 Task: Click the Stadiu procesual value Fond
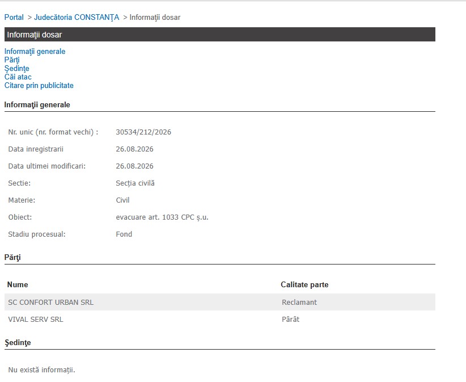(124, 234)
